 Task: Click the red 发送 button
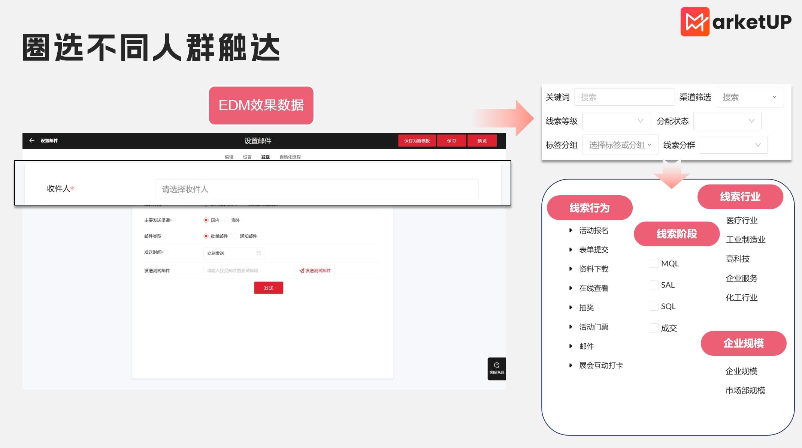pos(269,288)
